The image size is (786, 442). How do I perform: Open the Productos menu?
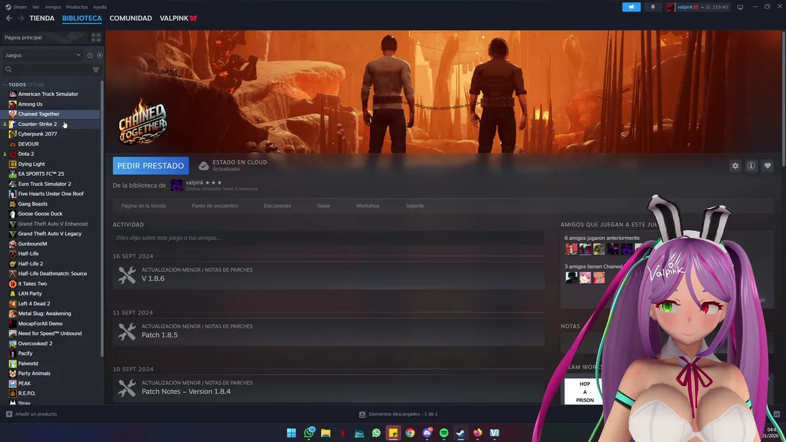[x=77, y=7]
